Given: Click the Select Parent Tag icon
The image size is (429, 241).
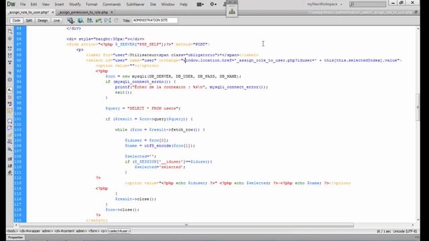Looking at the screenshot, I should coord(10,73).
